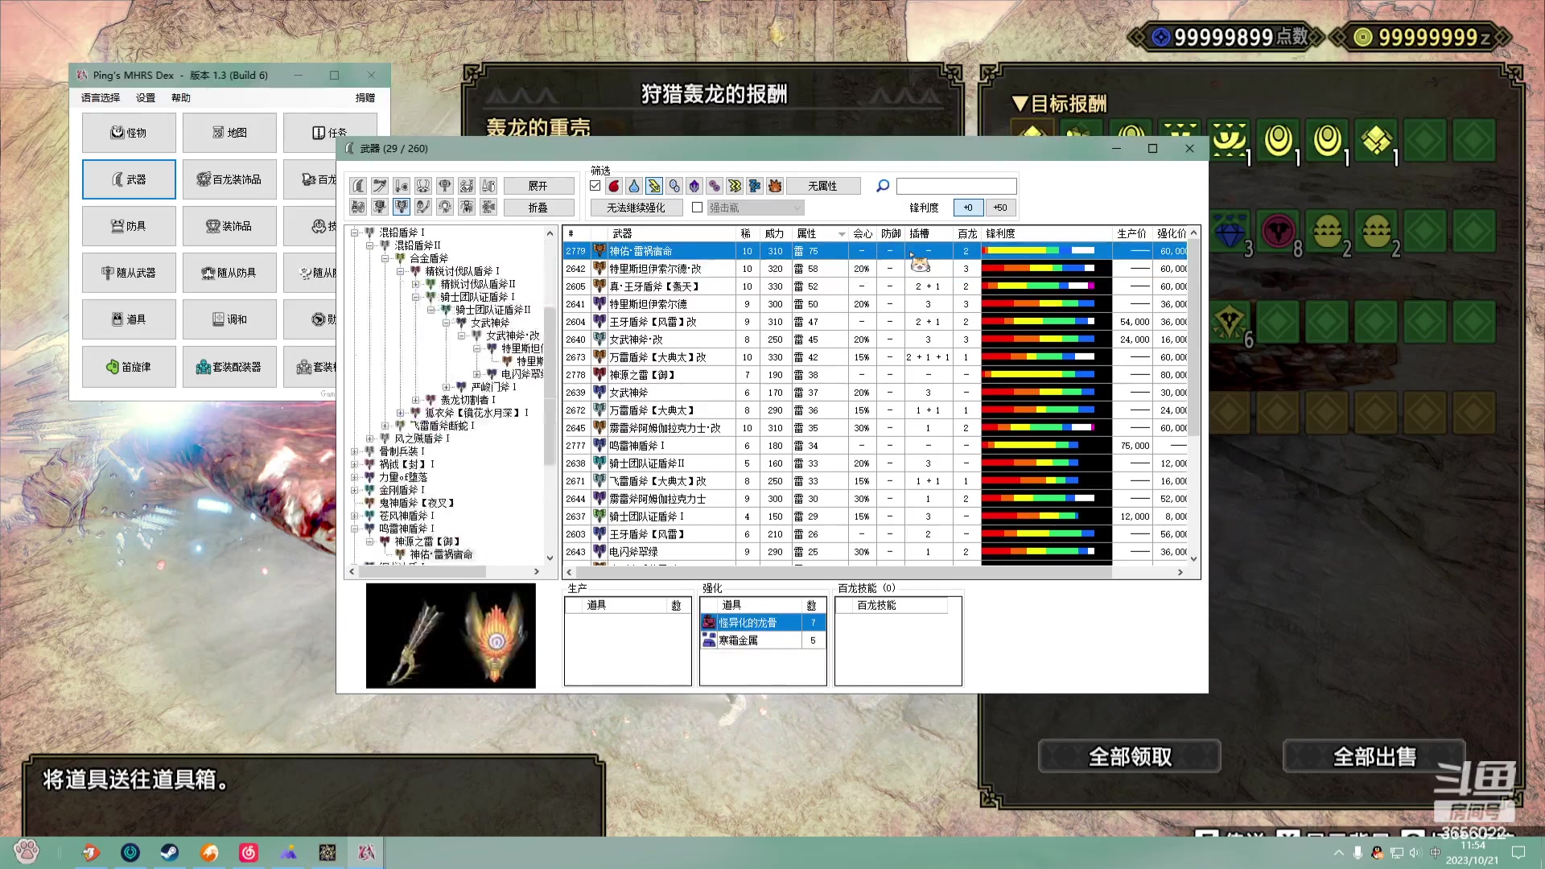This screenshot has width=1545, height=869.
Task: Filter by poison status icon
Action: [715, 186]
